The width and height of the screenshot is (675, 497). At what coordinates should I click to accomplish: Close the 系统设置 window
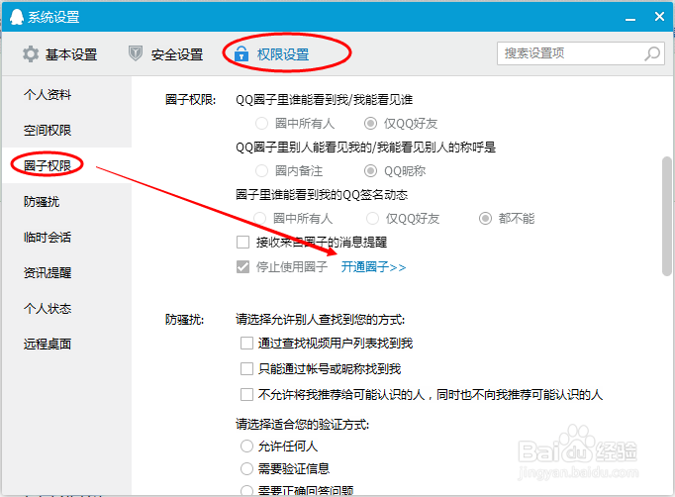coord(659,17)
